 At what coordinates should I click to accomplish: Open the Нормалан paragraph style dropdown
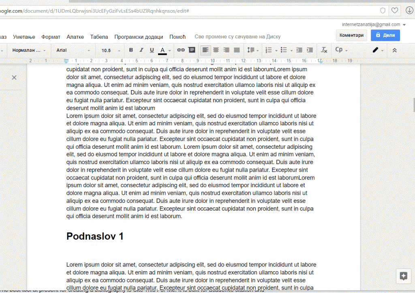click(29, 50)
